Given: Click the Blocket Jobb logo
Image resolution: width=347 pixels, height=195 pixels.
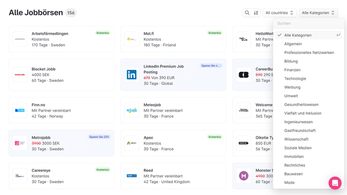Looking at the screenshot, I should (x=20, y=75).
